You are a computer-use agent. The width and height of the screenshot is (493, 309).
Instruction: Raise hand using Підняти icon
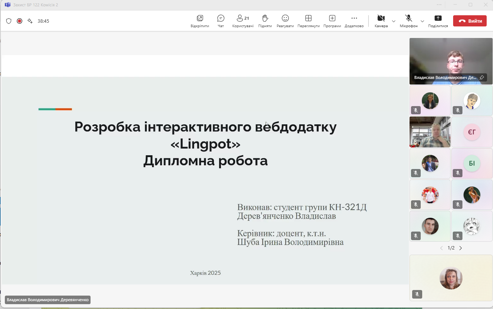pos(265,21)
